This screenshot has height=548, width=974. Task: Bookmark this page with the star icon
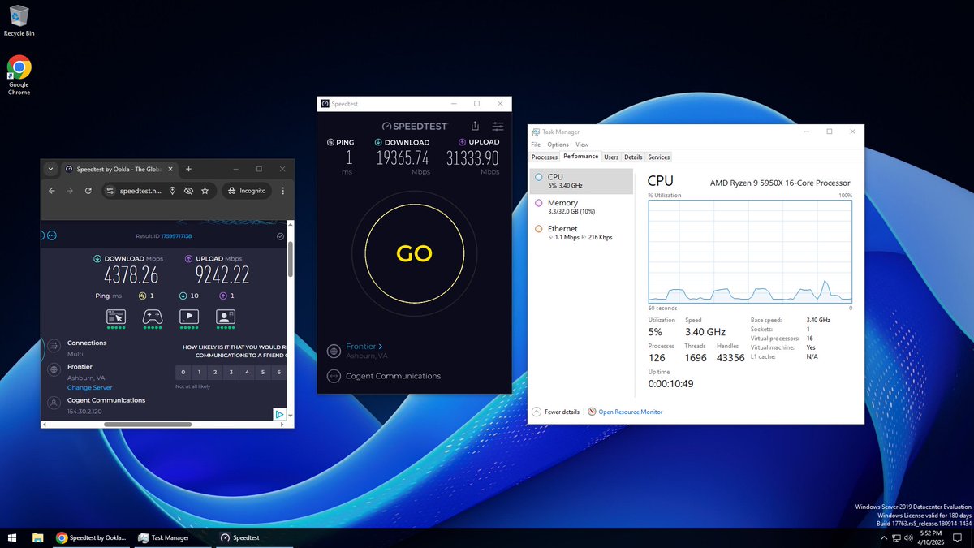coord(205,191)
